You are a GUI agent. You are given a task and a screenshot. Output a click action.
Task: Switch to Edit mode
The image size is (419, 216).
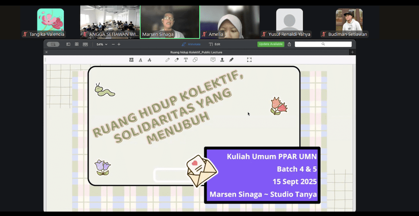coord(215,45)
